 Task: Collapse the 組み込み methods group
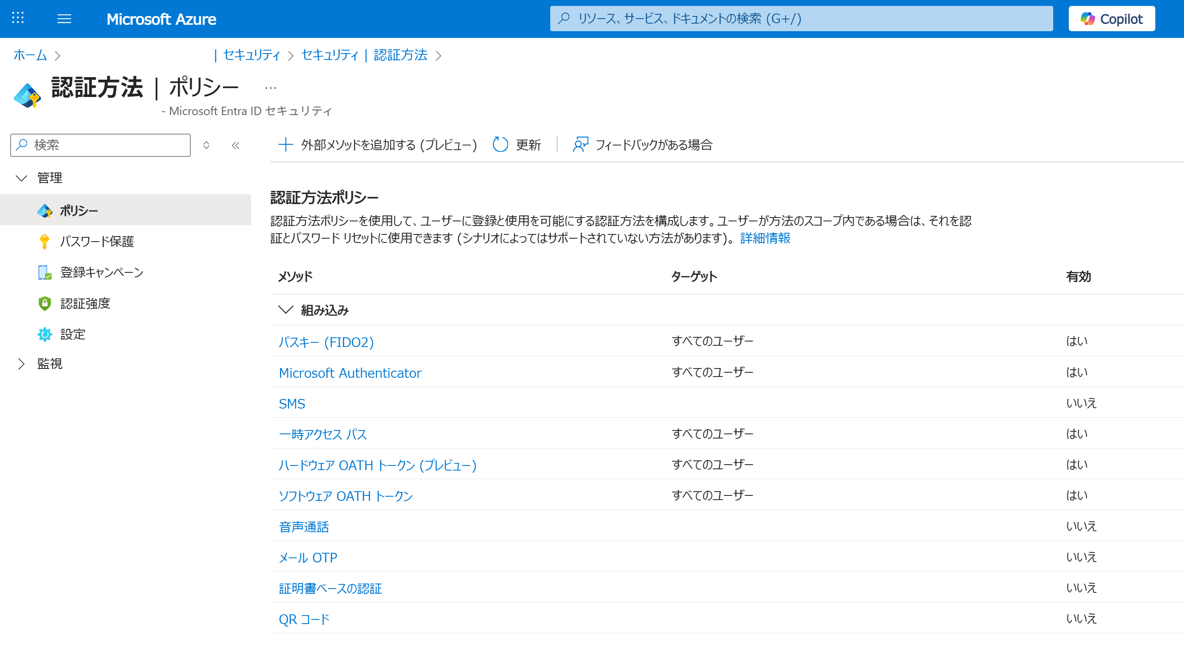tap(285, 310)
